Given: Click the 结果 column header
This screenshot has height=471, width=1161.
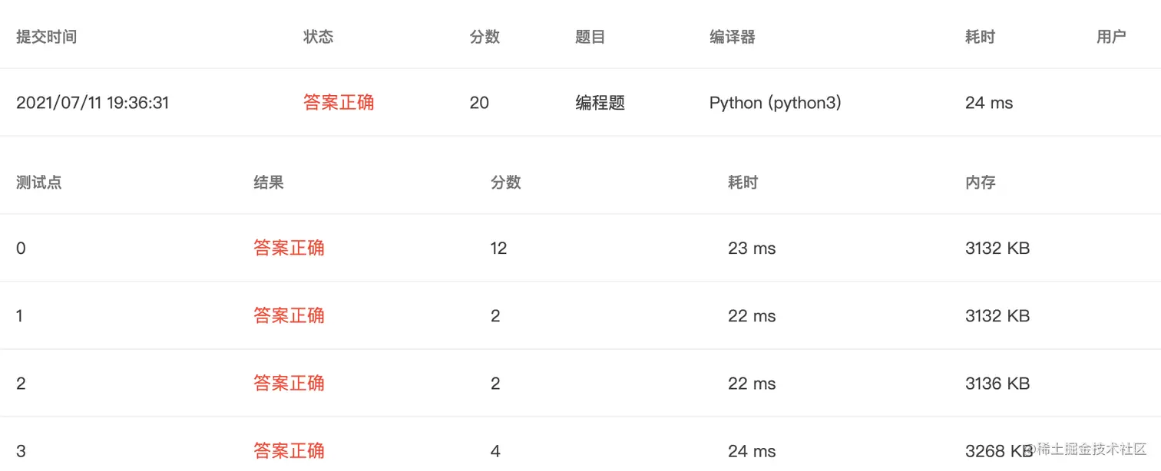Looking at the screenshot, I should 269,183.
